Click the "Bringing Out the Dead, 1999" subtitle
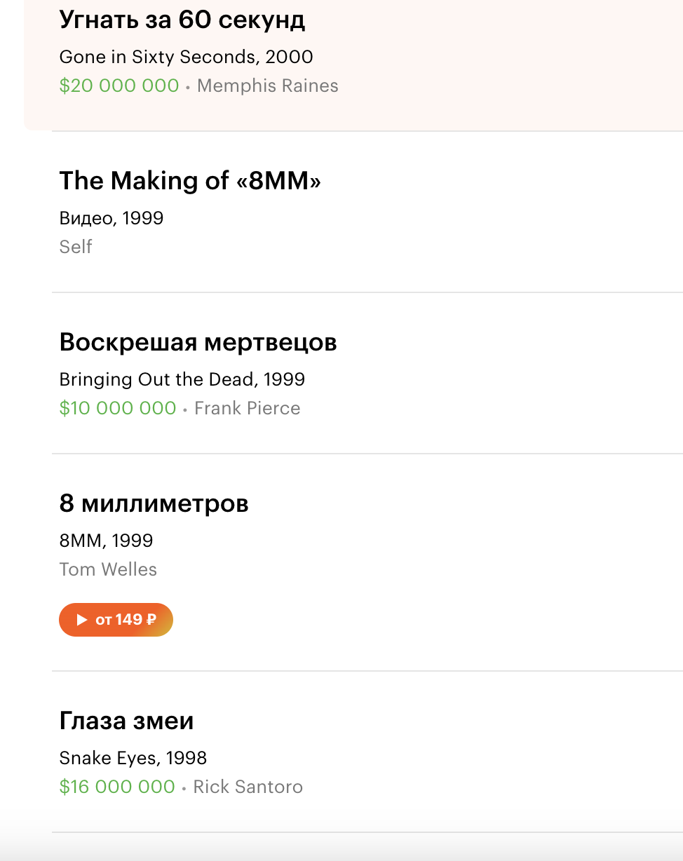The image size is (683, 861). [182, 379]
